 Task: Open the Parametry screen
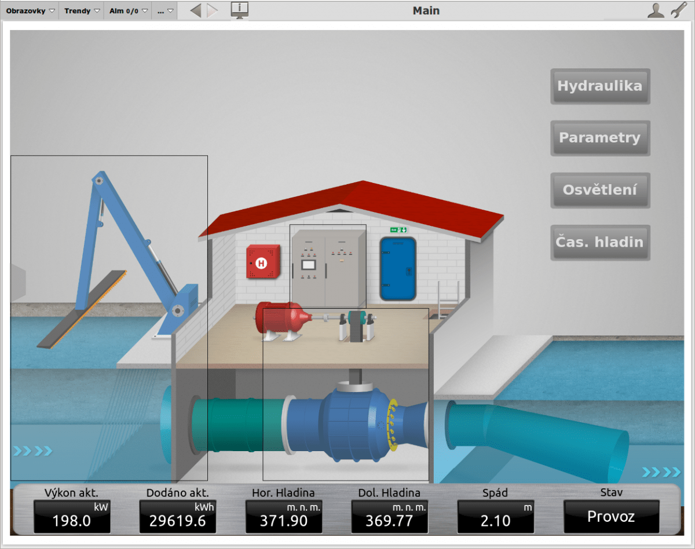[599, 138]
